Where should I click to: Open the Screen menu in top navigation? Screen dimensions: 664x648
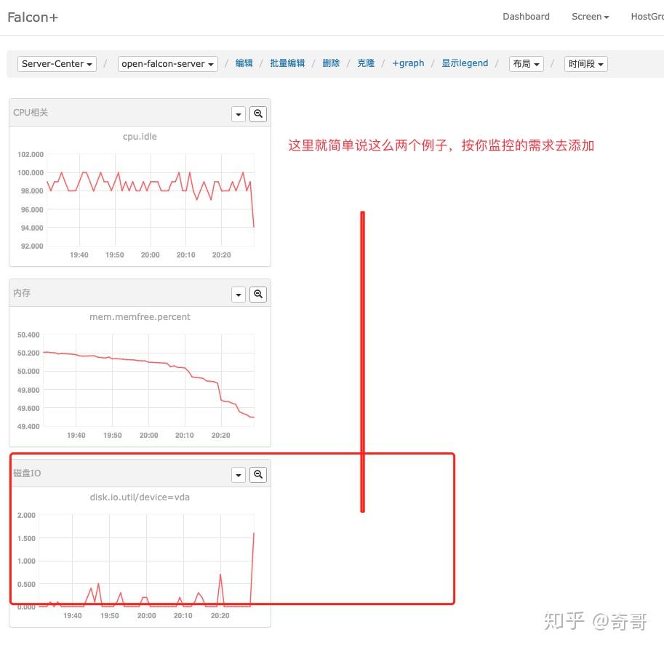click(x=590, y=16)
